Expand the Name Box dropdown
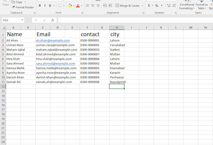This screenshot has height=145, width=213. point(22,20)
